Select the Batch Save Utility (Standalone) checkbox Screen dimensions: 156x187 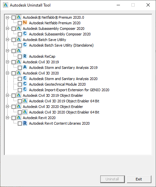tap(20, 45)
